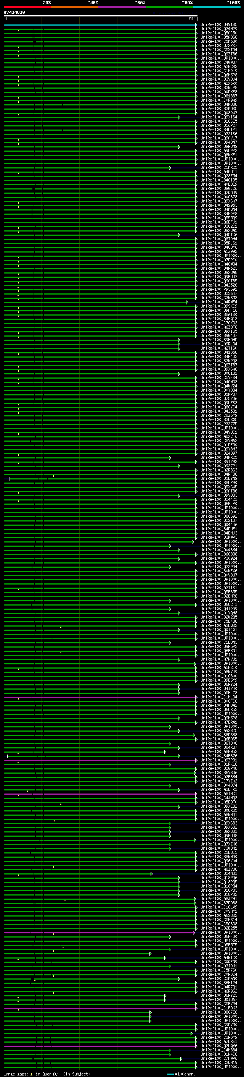Select hit label UniRef100_C5XTD4
The height and width of the screenshot is (1077, 244).
tap(219, 50)
